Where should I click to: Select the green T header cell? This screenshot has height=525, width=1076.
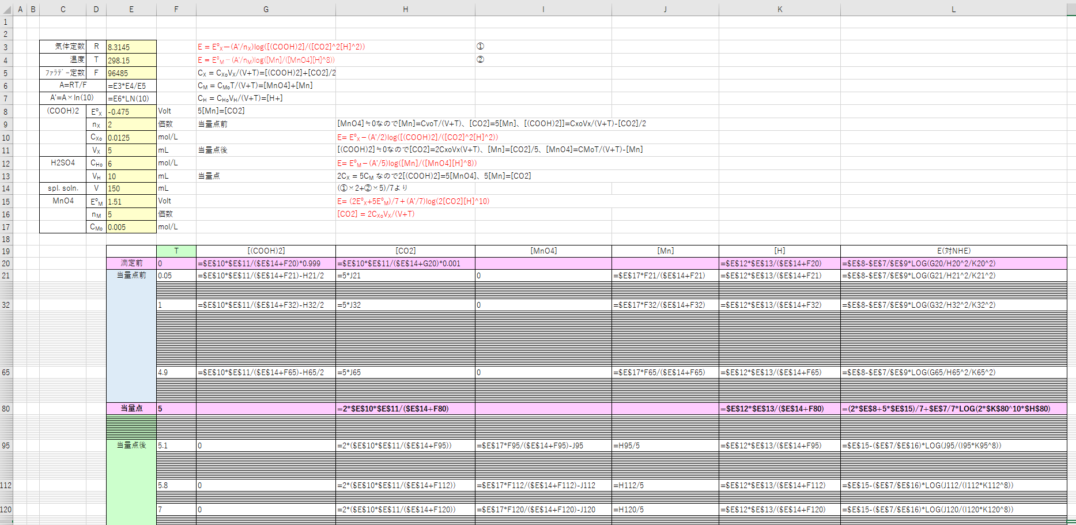176,251
